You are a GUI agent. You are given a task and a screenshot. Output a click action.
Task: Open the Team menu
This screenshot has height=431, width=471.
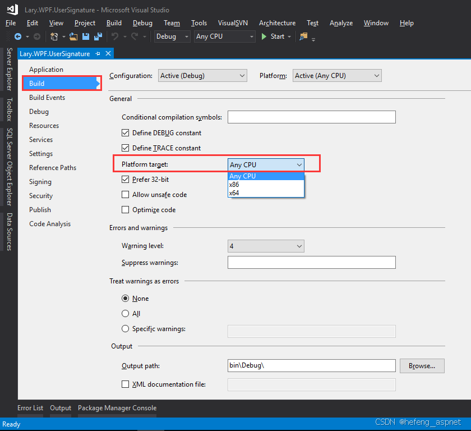pos(172,23)
